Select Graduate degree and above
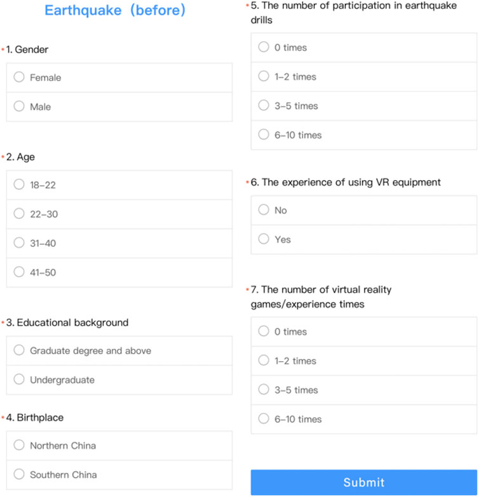Screen dimensions: 479x497 (19, 350)
